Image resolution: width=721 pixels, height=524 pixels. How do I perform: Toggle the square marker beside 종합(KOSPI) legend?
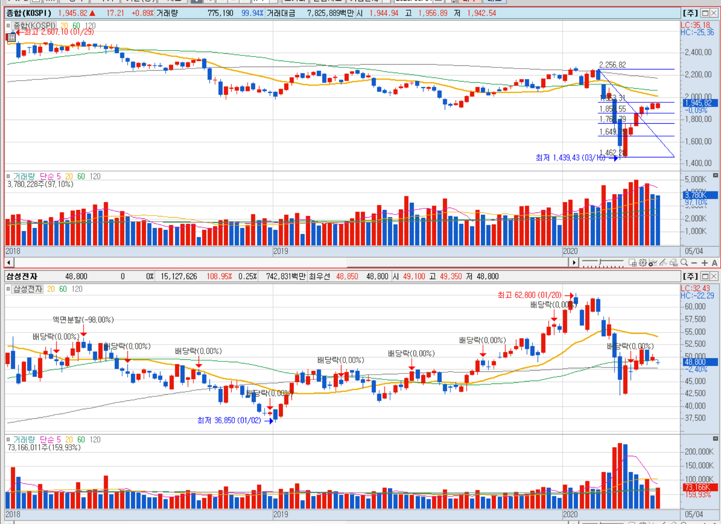[8, 26]
